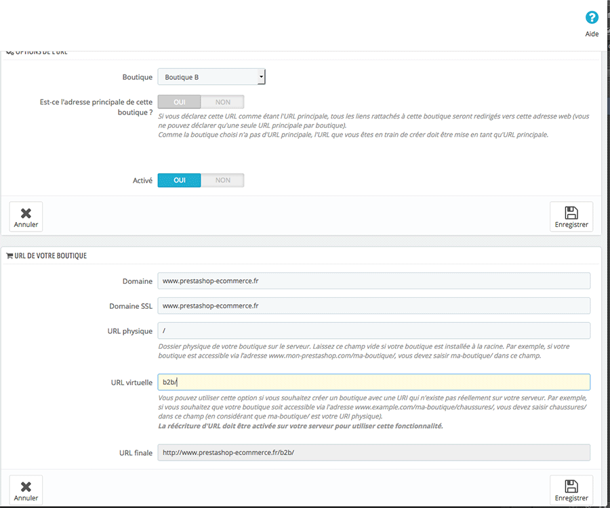Click into the Domaine SSL field
610x508 pixels.
click(373, 306)
